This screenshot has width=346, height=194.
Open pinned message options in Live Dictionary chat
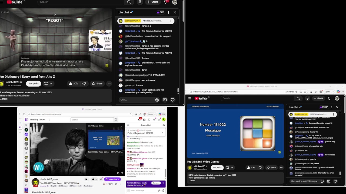point(170,21)
